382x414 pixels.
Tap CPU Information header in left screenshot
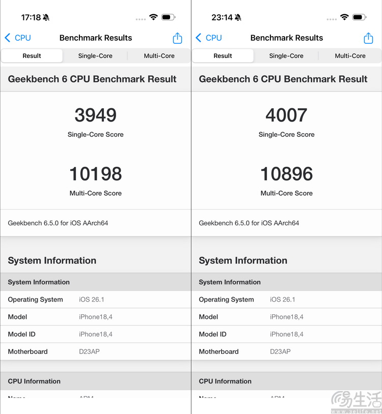pos(95,381)
